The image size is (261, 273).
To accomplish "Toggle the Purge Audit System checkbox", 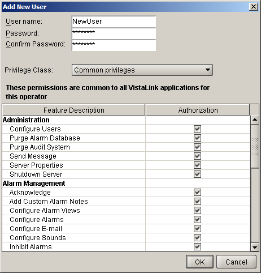I will click(197, 147).
